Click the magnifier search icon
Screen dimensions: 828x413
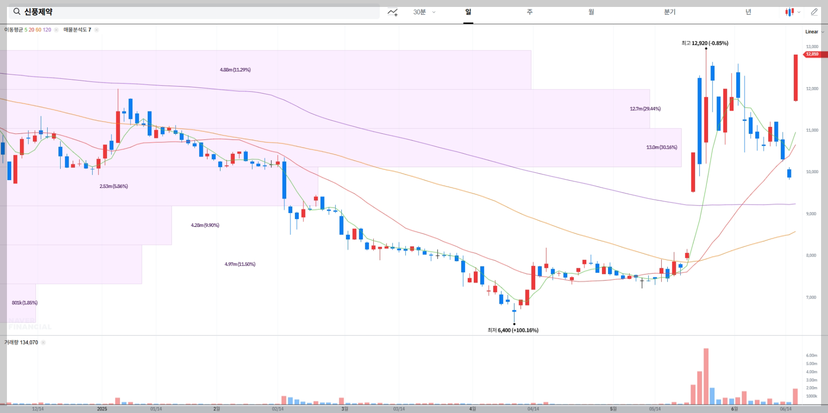[x=17, y=12]
